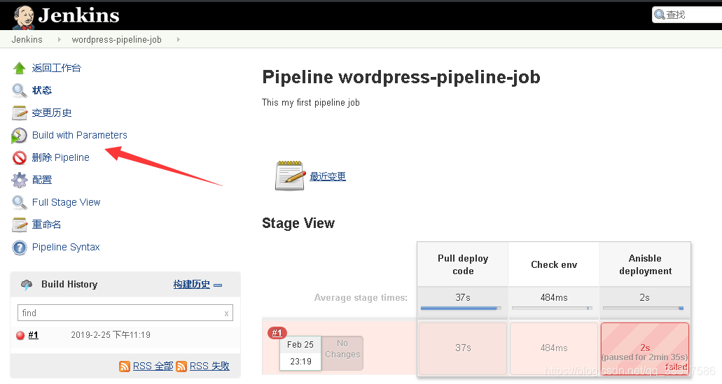Click the red #1 build badge in Stage View
The width and height of the screenshot is (722, 384).
tap(277, 333)
